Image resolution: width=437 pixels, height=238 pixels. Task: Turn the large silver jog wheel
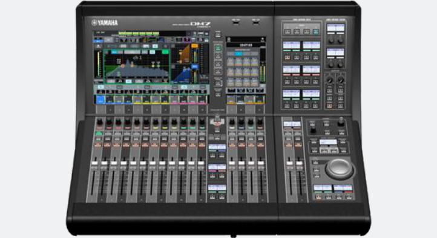[339, 168]
